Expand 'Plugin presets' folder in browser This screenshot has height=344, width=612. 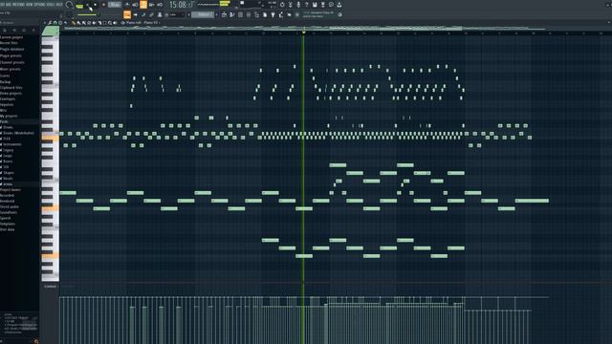[11, 55]
